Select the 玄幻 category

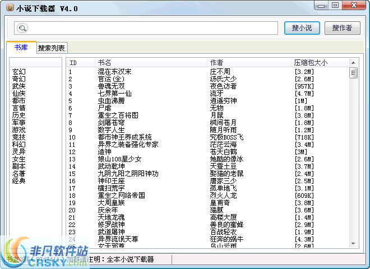pyautogui.click(x=19, y=72)
